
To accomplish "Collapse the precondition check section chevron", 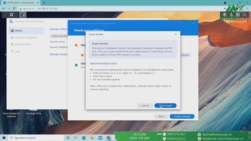I will 190,45.
